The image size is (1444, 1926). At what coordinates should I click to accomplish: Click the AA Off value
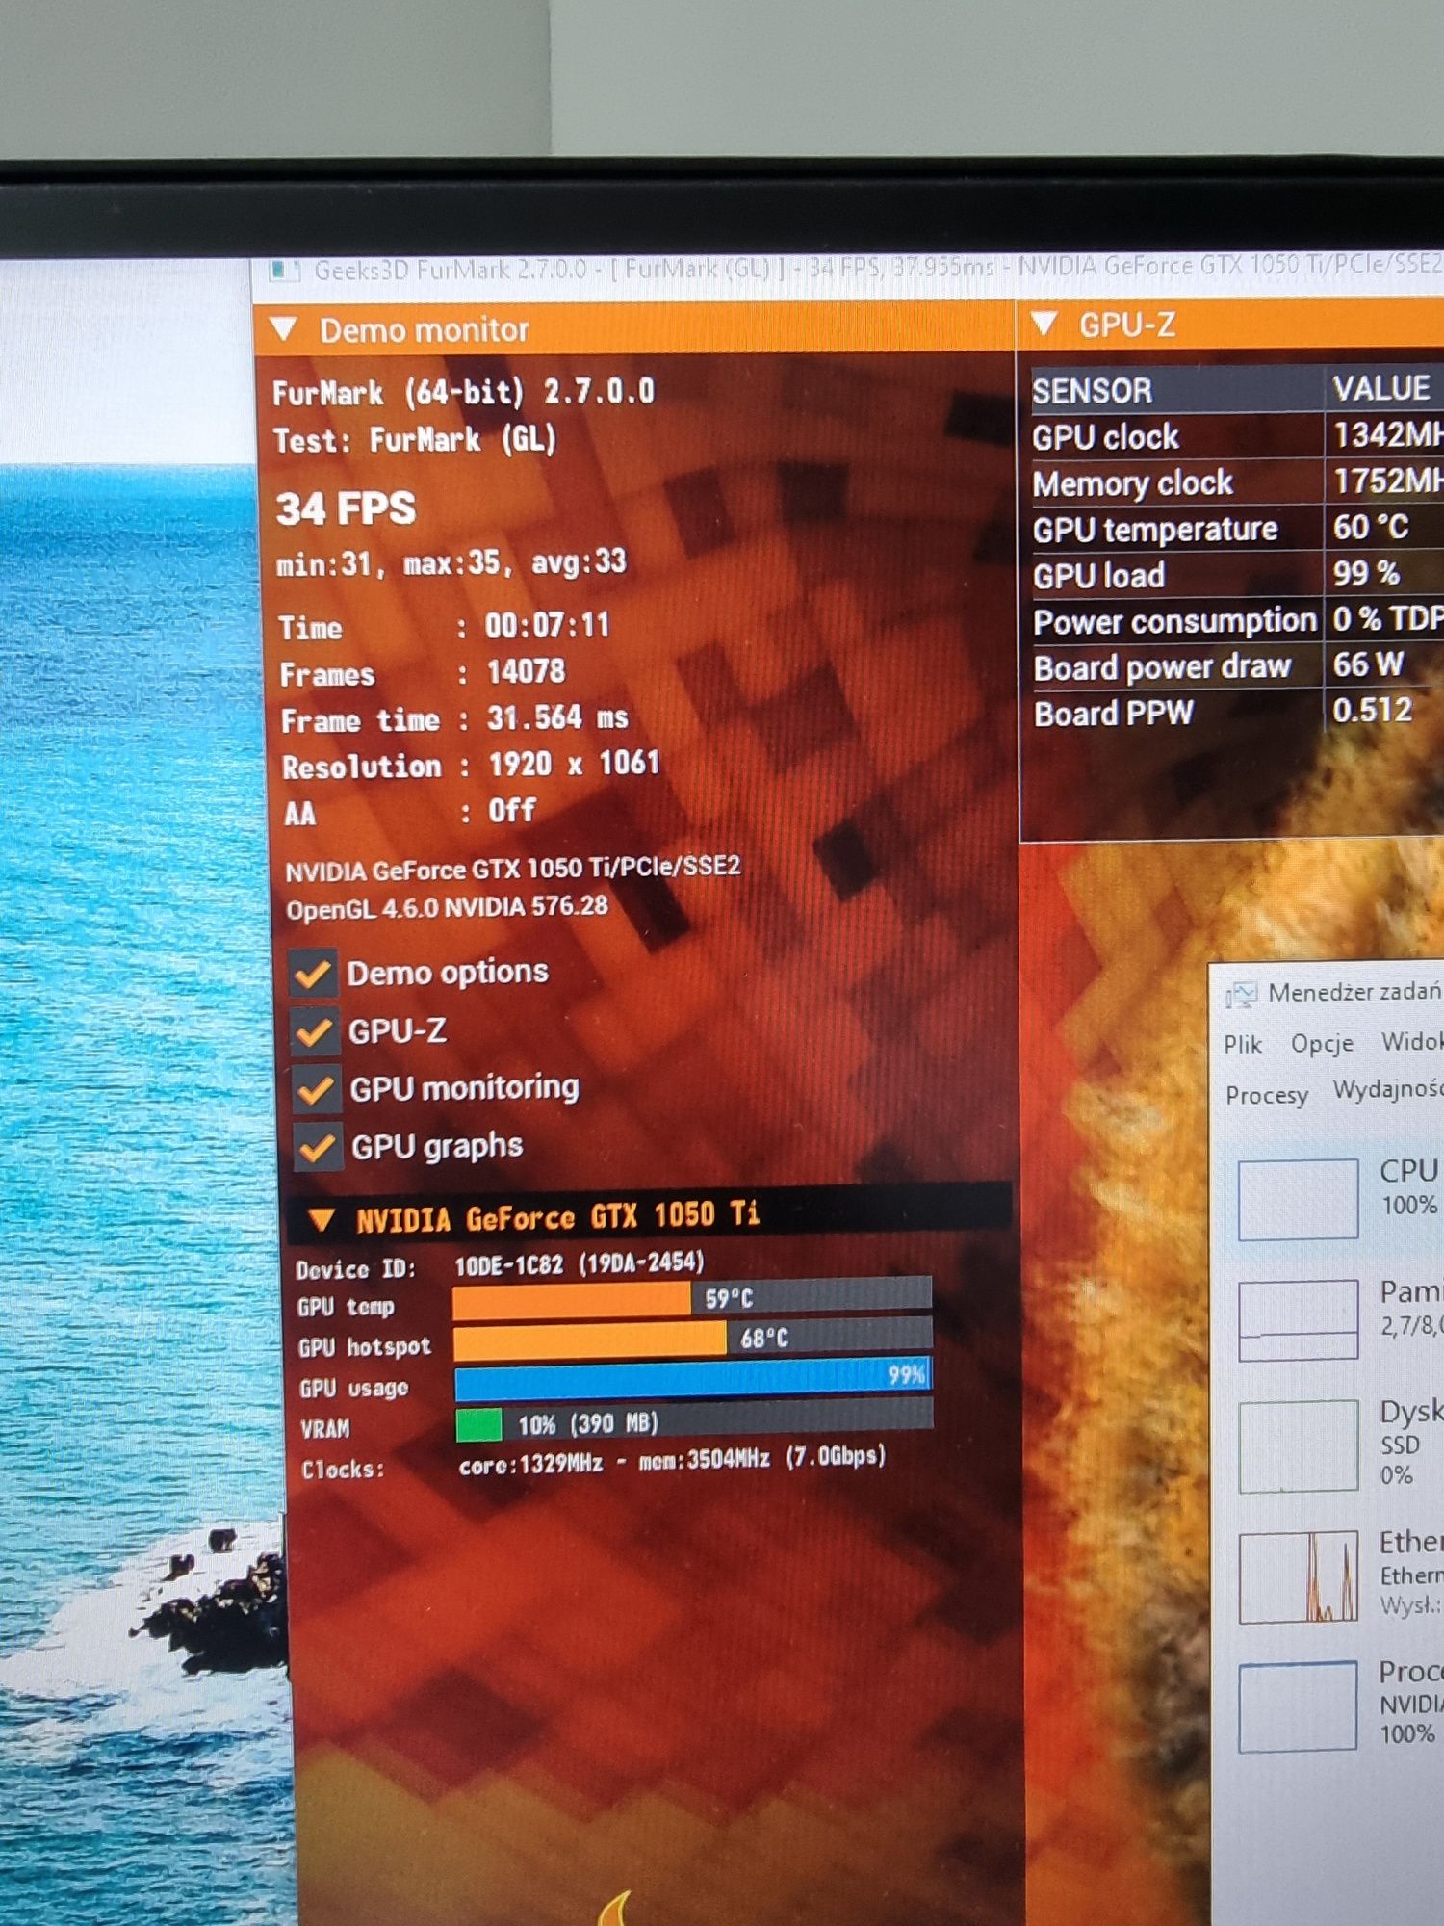click(511, 810)
